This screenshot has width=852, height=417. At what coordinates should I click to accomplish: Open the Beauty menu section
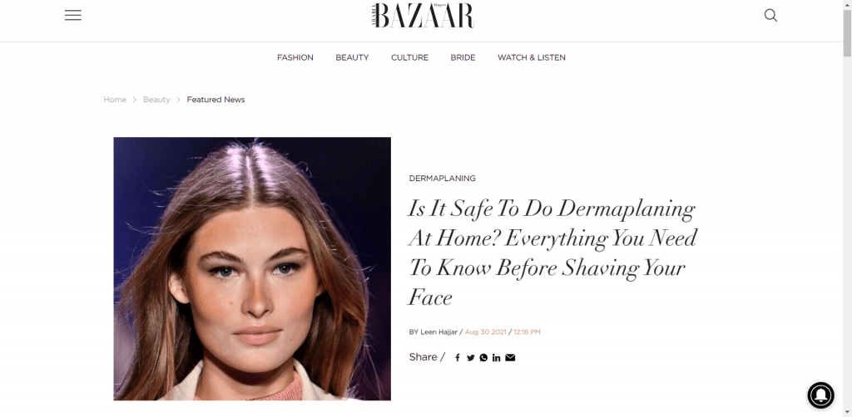[352, 57]
